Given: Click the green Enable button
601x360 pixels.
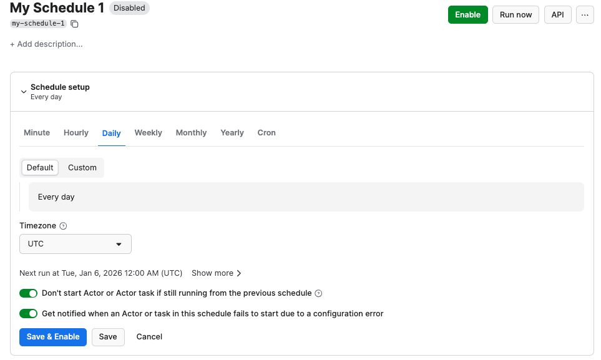Looking at the screenshot, I should coord(467,15).
